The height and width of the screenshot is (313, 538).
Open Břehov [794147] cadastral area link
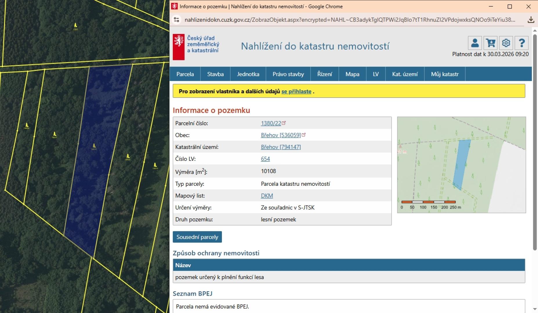click(280, 147)
